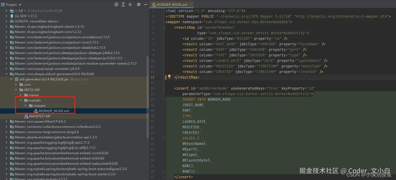Expand the com folder in uid-generator jar
This screenshot has height=180, width=396.
(x=16, y=85)
